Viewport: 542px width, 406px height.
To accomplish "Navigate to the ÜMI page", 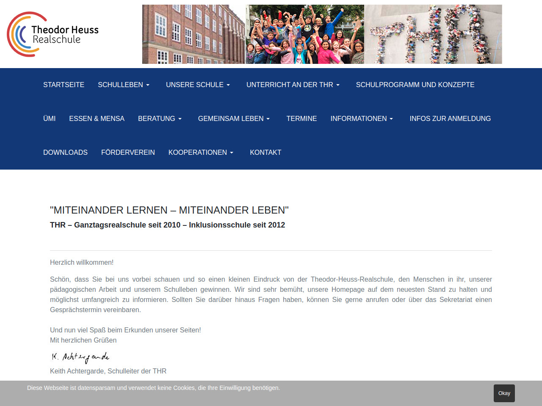I will [x=49, y=118].
